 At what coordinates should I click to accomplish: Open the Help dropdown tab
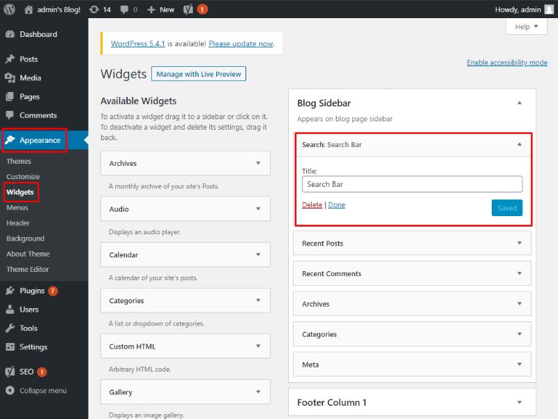coord(526,26)
